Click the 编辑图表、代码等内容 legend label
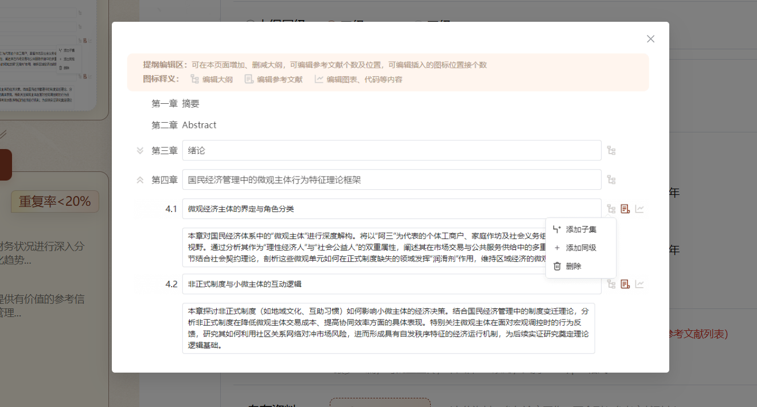The height and width of the screenshot is (407, 757). coord(365,80)
